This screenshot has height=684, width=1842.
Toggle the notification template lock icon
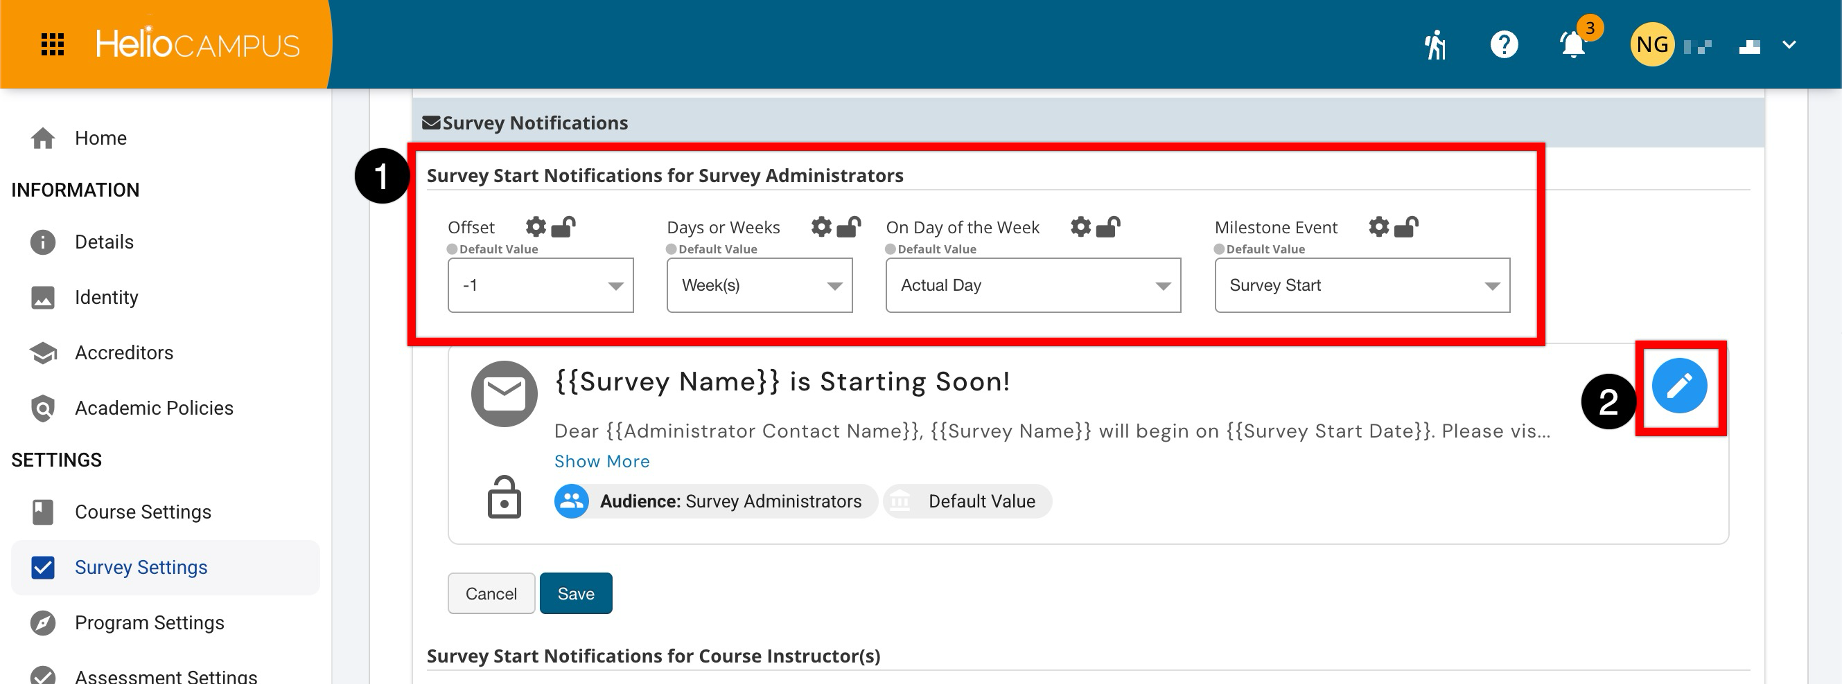tap(504, 497)
